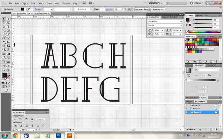Click the Divide pathfinder icon

(x=15, y=125)
